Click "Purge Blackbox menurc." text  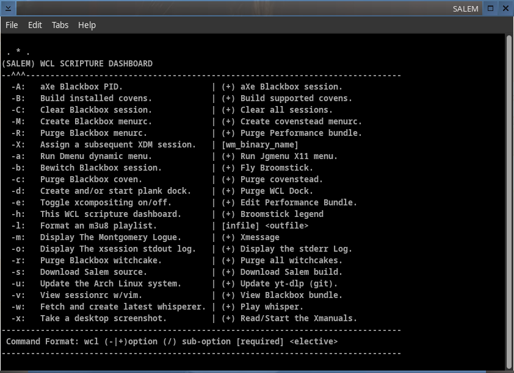[93, 133]
